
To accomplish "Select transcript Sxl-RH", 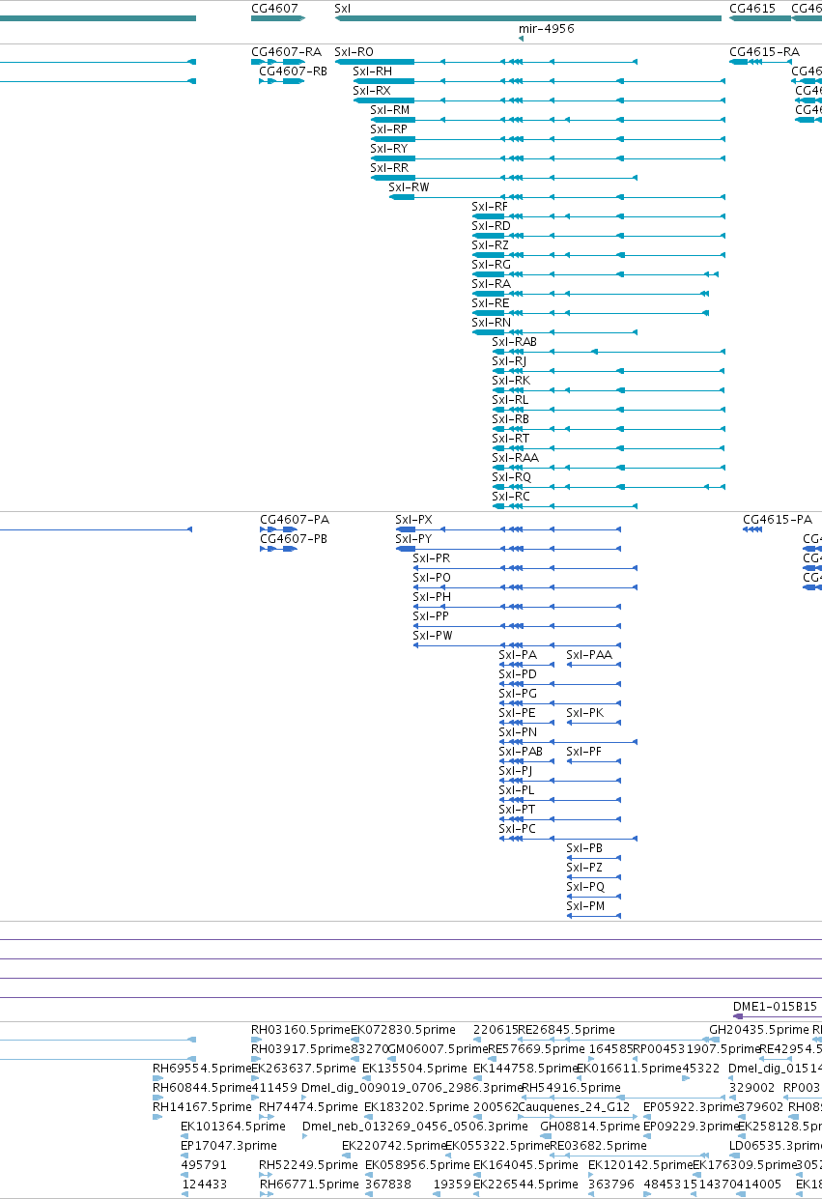I will 372,71.
